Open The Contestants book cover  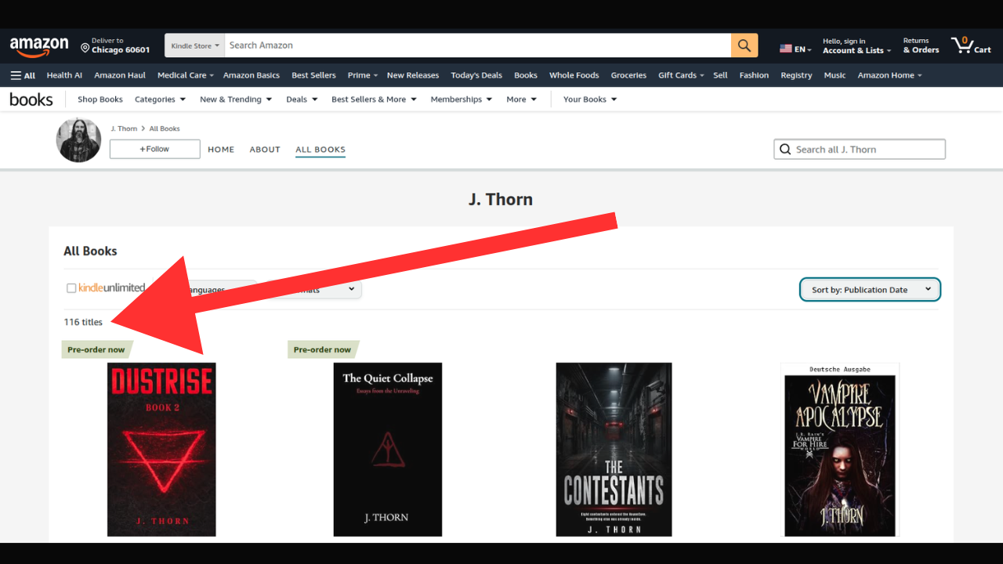[x=614, y=450]
